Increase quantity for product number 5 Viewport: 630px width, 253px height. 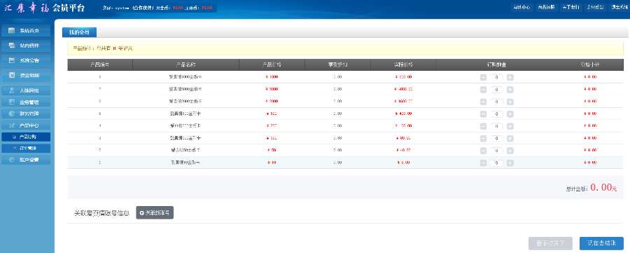click(x=510, y=114)
